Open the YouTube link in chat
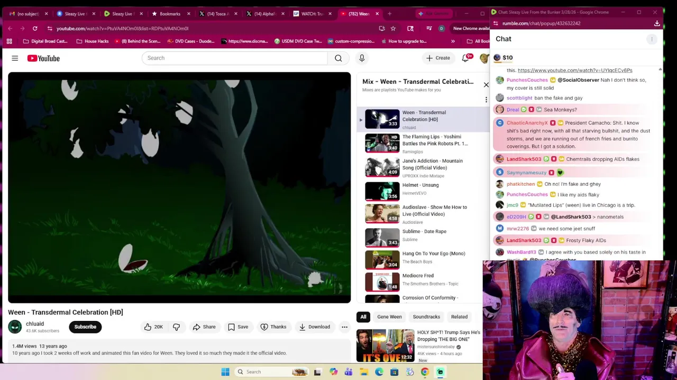The image size is (677, 380). tap(575, 70)
